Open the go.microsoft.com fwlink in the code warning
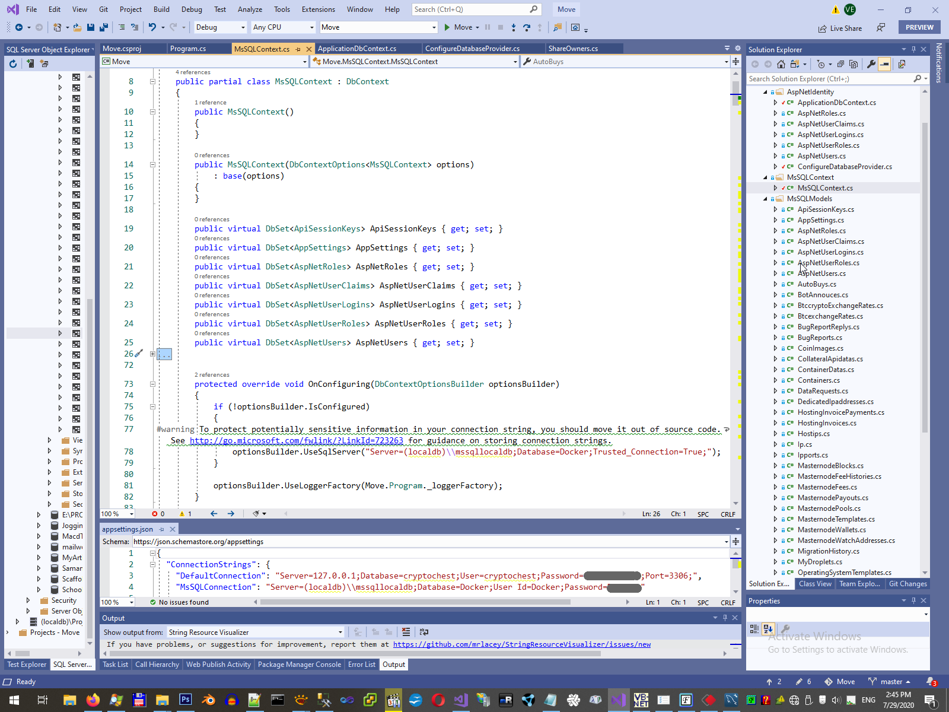This screenshot has height=712, width=949. pos(296,440)
